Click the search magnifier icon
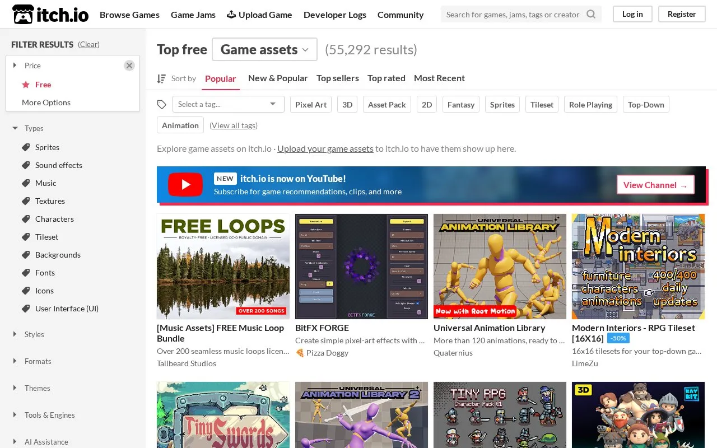Screen dimensions: 717x448 pyautogui.click(x=591, y=15)
